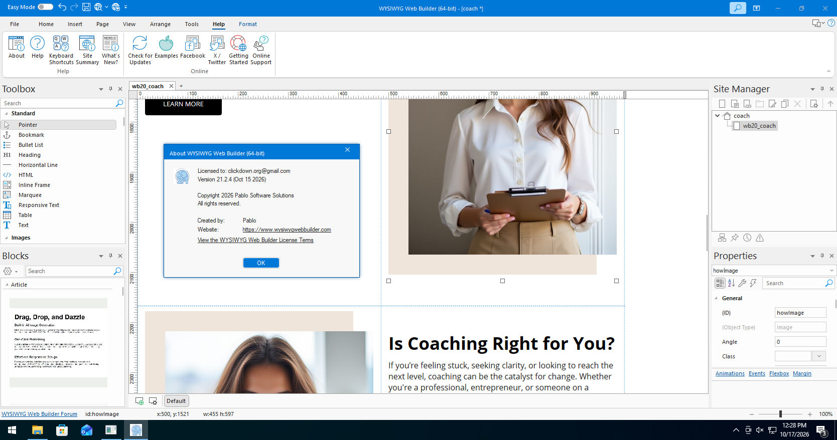Click the Publish globe icon in title bar

coord(116,7)
